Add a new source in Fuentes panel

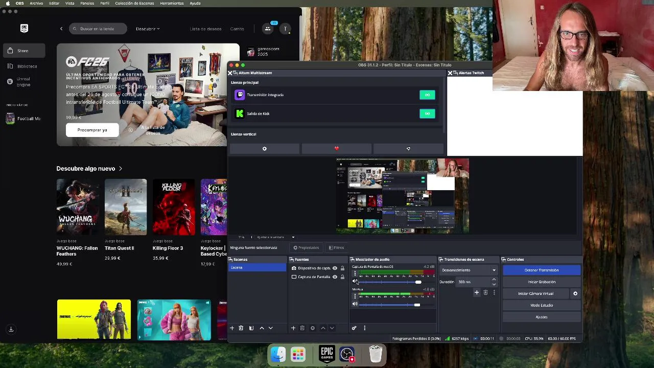pos(293,328)
